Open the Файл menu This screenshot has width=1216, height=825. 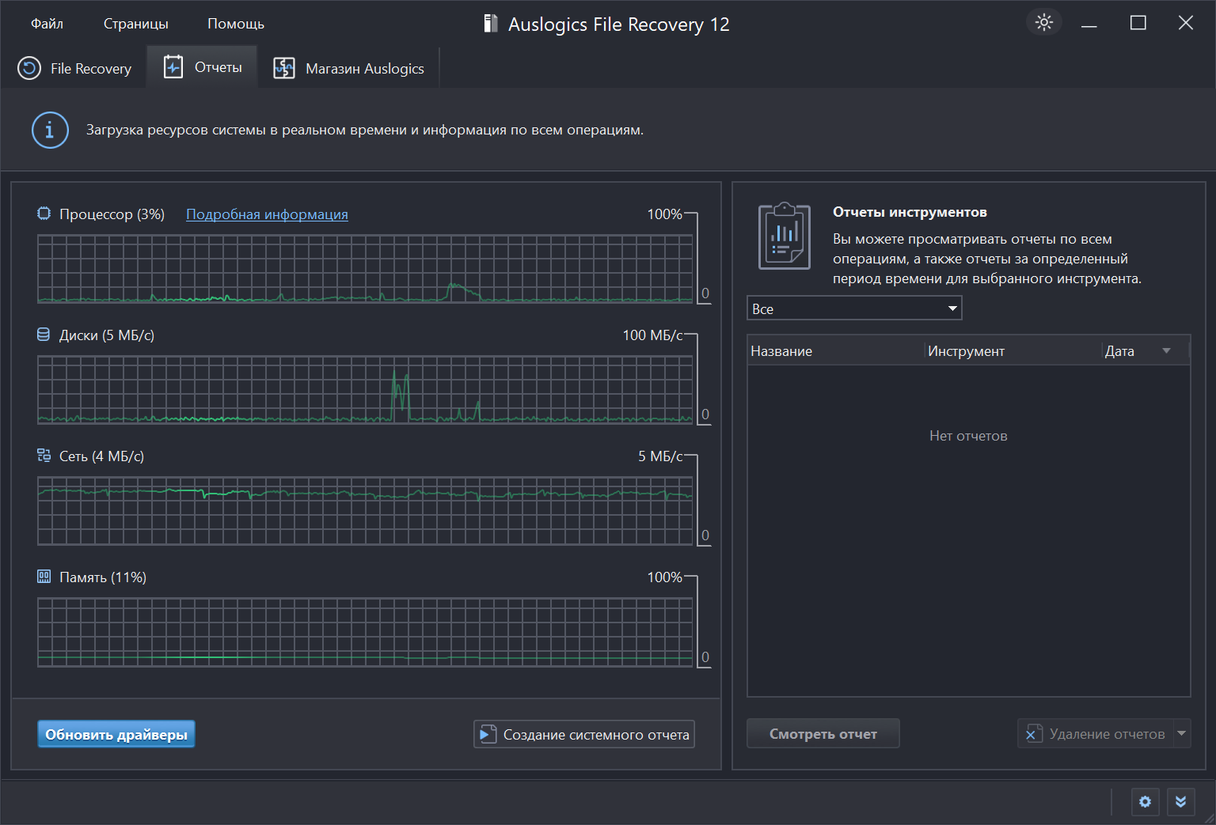pyautogui.click(x=47, y=24)
